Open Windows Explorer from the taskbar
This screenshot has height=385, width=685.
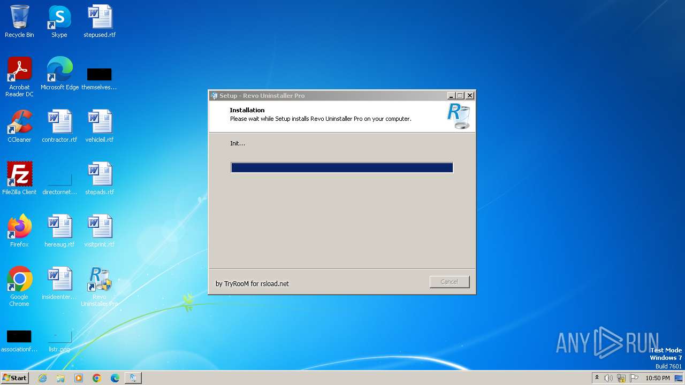pyautogui.click(x=60, y=378)
